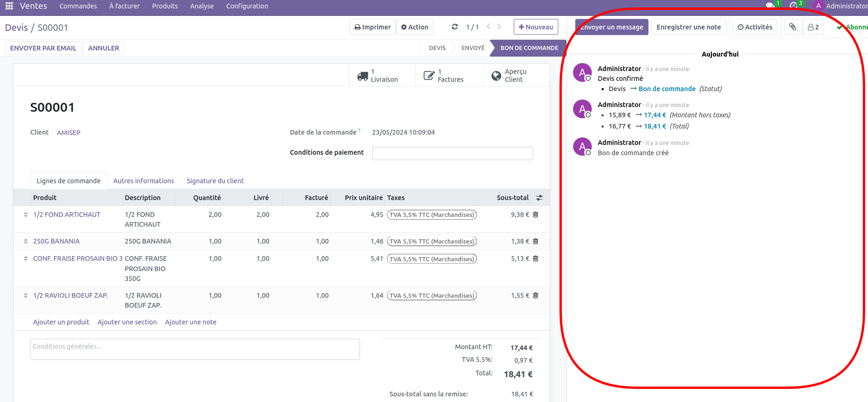The image size is (868, 402).
Task: Switch to Signature du client tab
Action: (215, 181)
